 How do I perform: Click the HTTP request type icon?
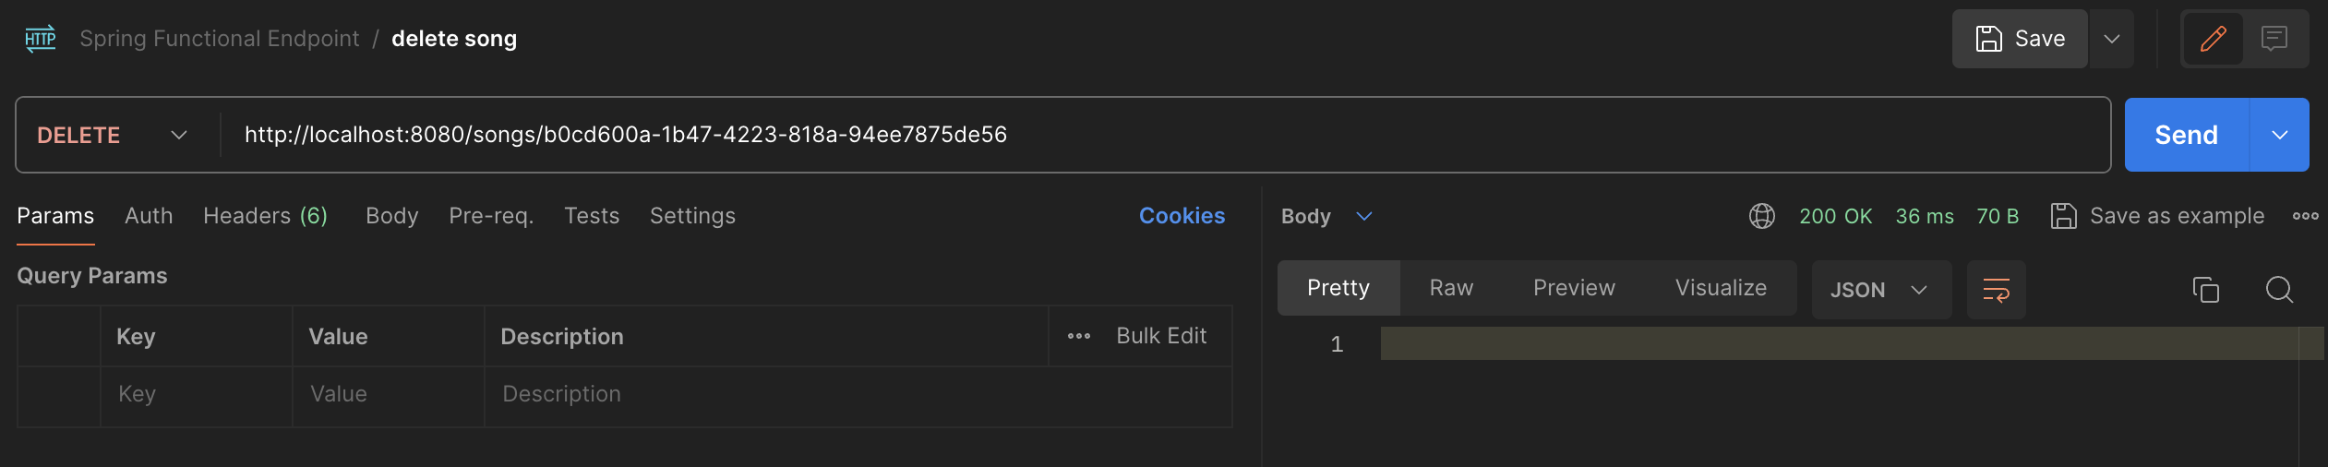(40, 39)
